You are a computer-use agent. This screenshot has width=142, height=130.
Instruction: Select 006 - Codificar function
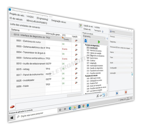tap(91, 60)
